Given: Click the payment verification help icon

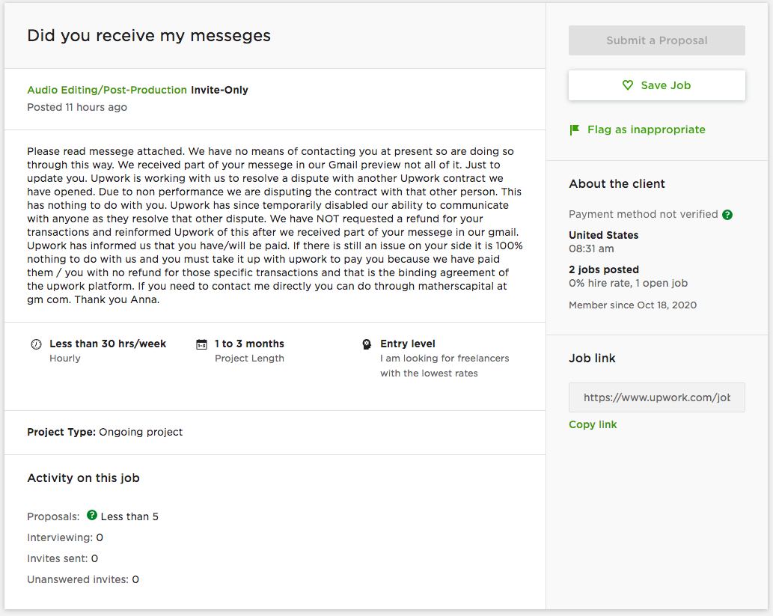Looking at the screenshot, I should 727,215.
